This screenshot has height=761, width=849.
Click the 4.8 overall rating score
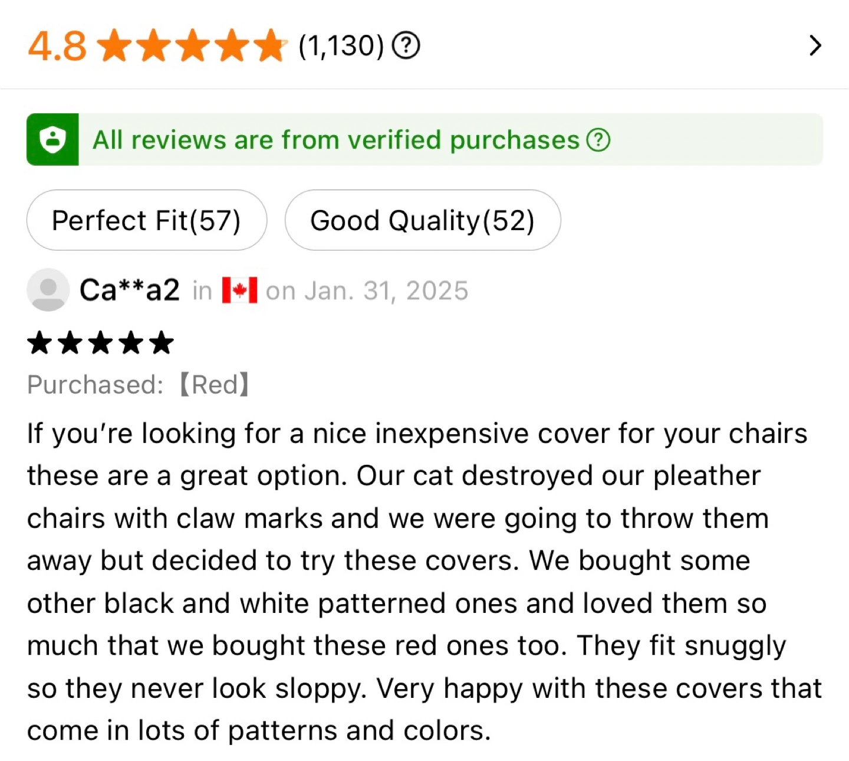point(57,47)
